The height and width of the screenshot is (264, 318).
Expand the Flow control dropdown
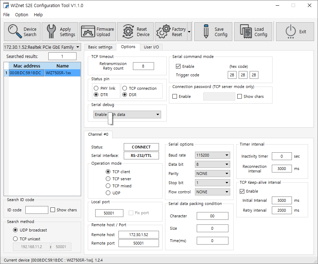212,192
